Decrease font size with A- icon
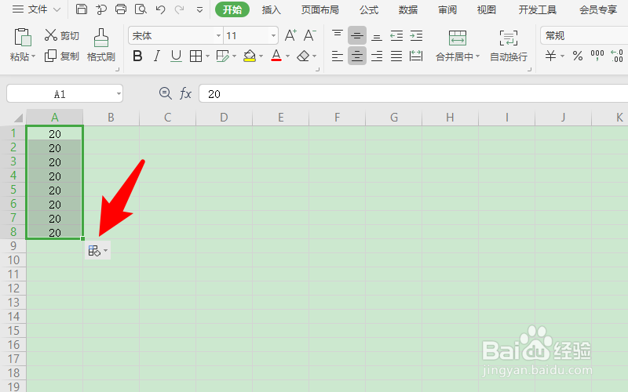This screenshot has height=392, width=628. point(309,35)
